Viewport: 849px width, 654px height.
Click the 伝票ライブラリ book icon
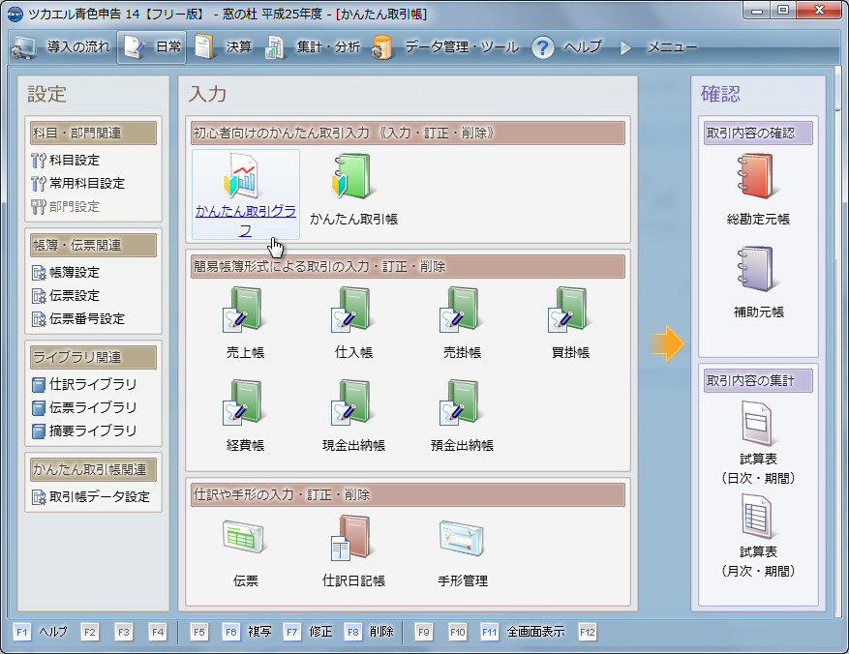pos(39,408)
